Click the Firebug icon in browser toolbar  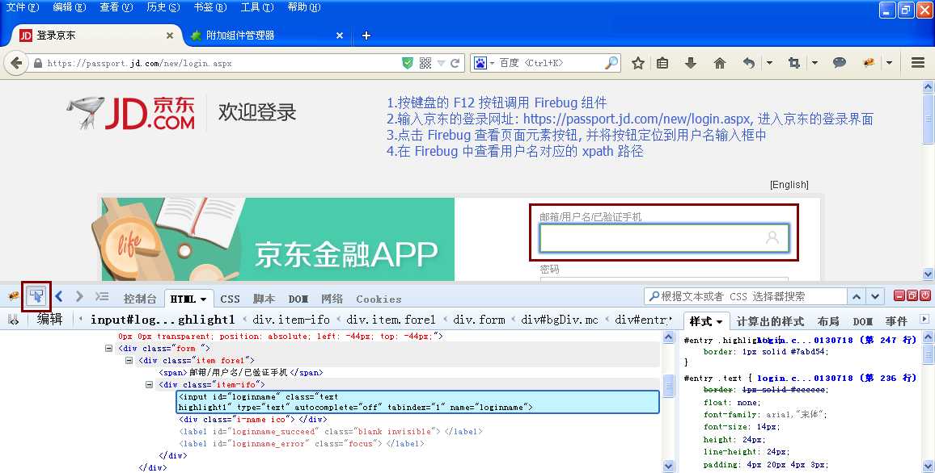pos(869,62)
